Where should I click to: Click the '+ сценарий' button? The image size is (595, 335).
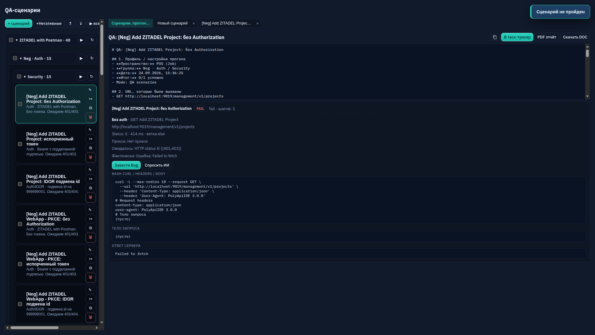pos(19,24)
